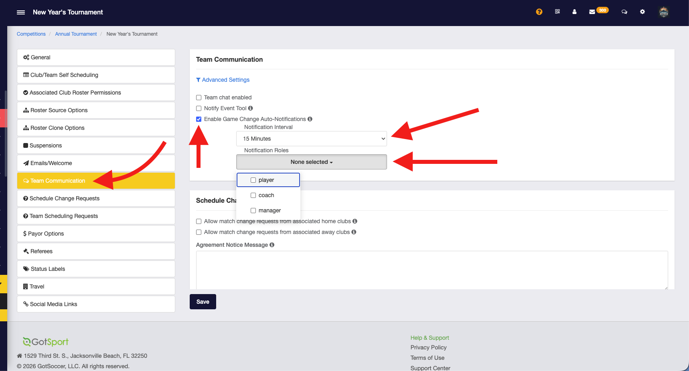
Task: Expand the Advanced Settings filter link
Action: tap(223, 80)
